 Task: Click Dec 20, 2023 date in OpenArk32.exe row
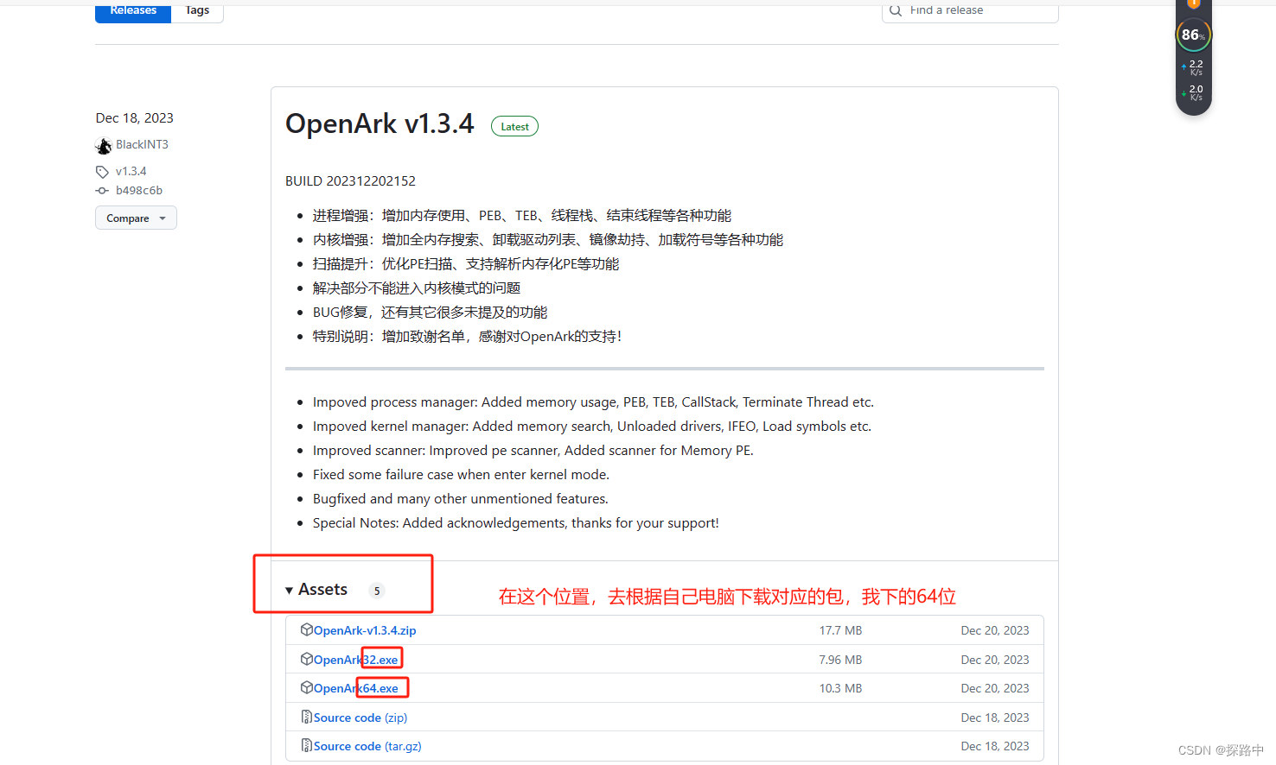click(x=995, y=660)
